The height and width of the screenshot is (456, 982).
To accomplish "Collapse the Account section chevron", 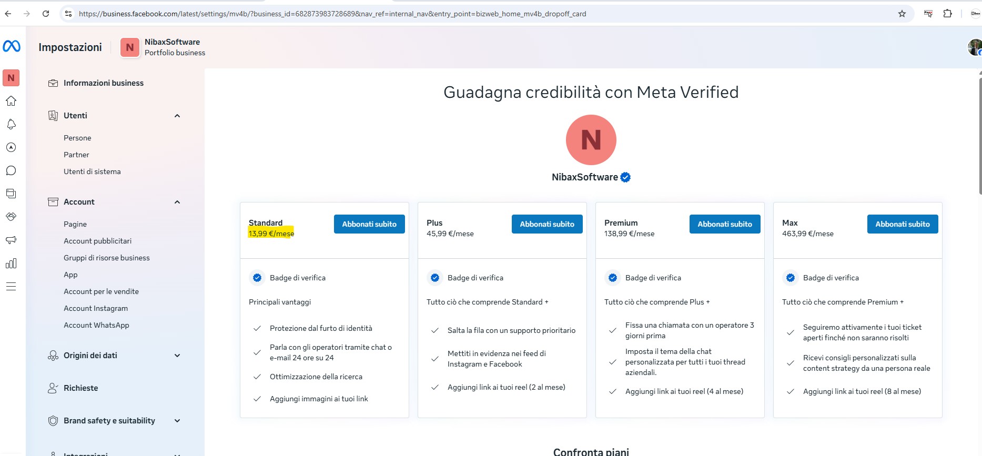I will [177, 202].
